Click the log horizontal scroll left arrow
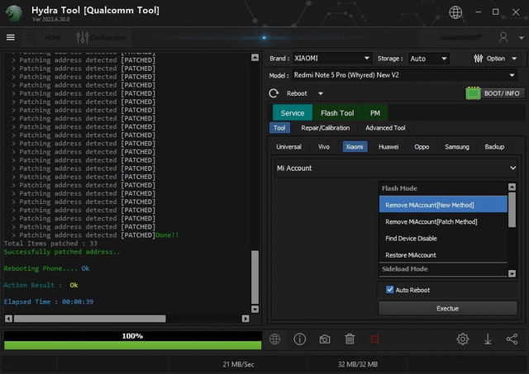This screenshot has width=529, height=374. [8, 319]
